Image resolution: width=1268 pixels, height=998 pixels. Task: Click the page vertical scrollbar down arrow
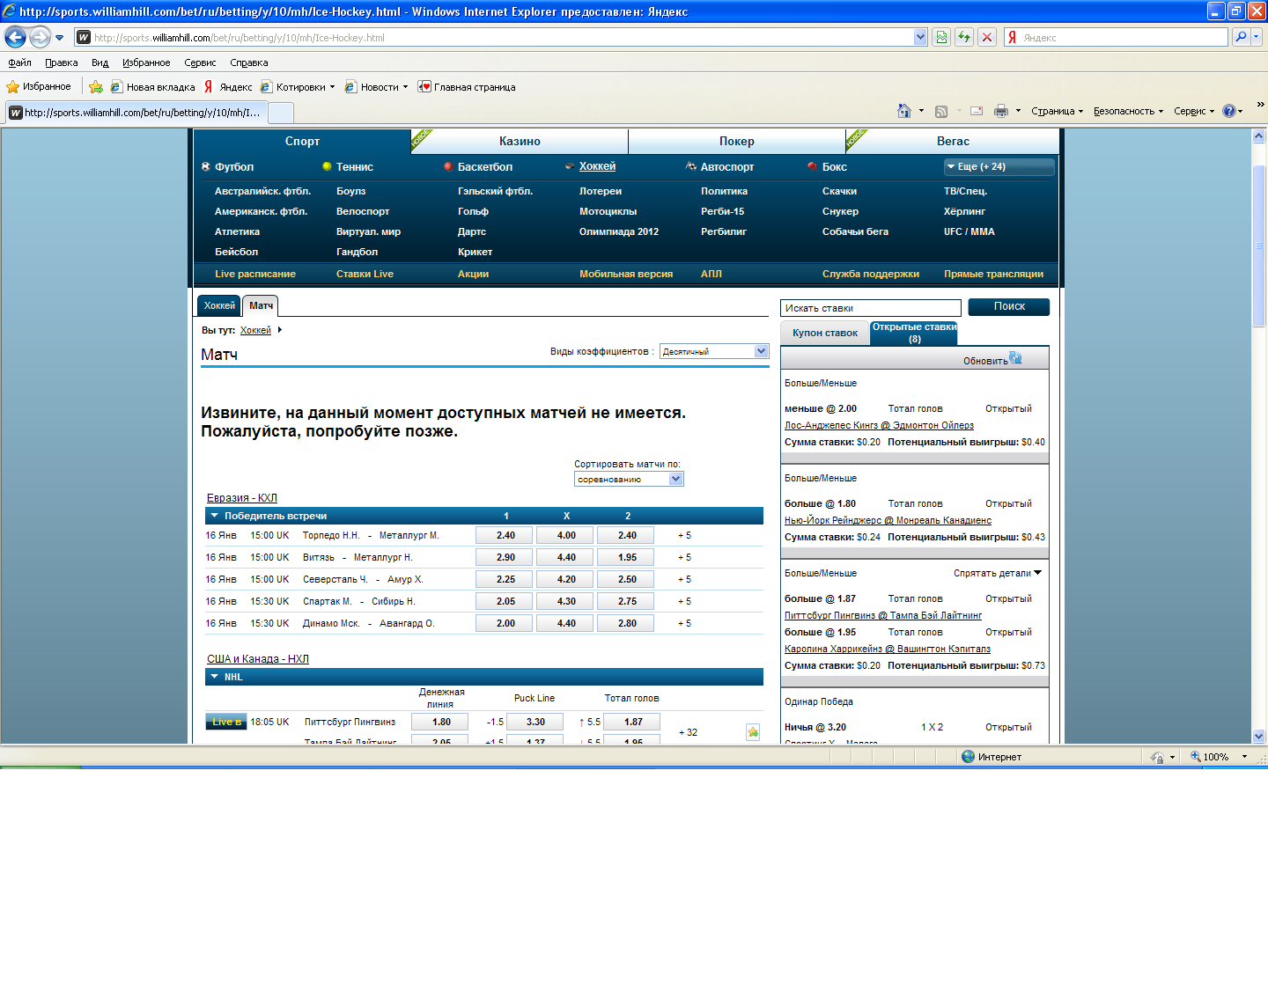(1258, 736)
